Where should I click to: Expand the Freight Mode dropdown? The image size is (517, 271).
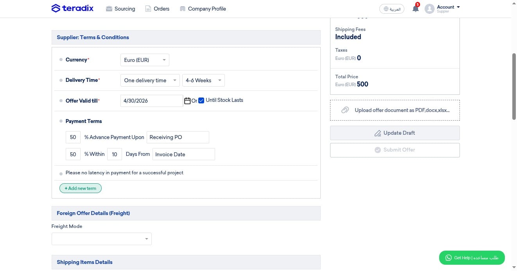click(x=102, y=239)
